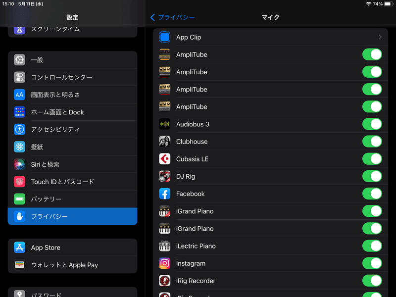
Task: Tap the General (一般) gear icon
Action: click(x=19, y=60)
